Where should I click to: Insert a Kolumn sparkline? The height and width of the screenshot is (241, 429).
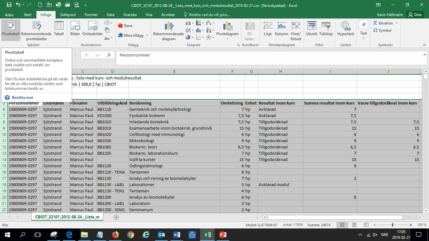click(282, 29)
